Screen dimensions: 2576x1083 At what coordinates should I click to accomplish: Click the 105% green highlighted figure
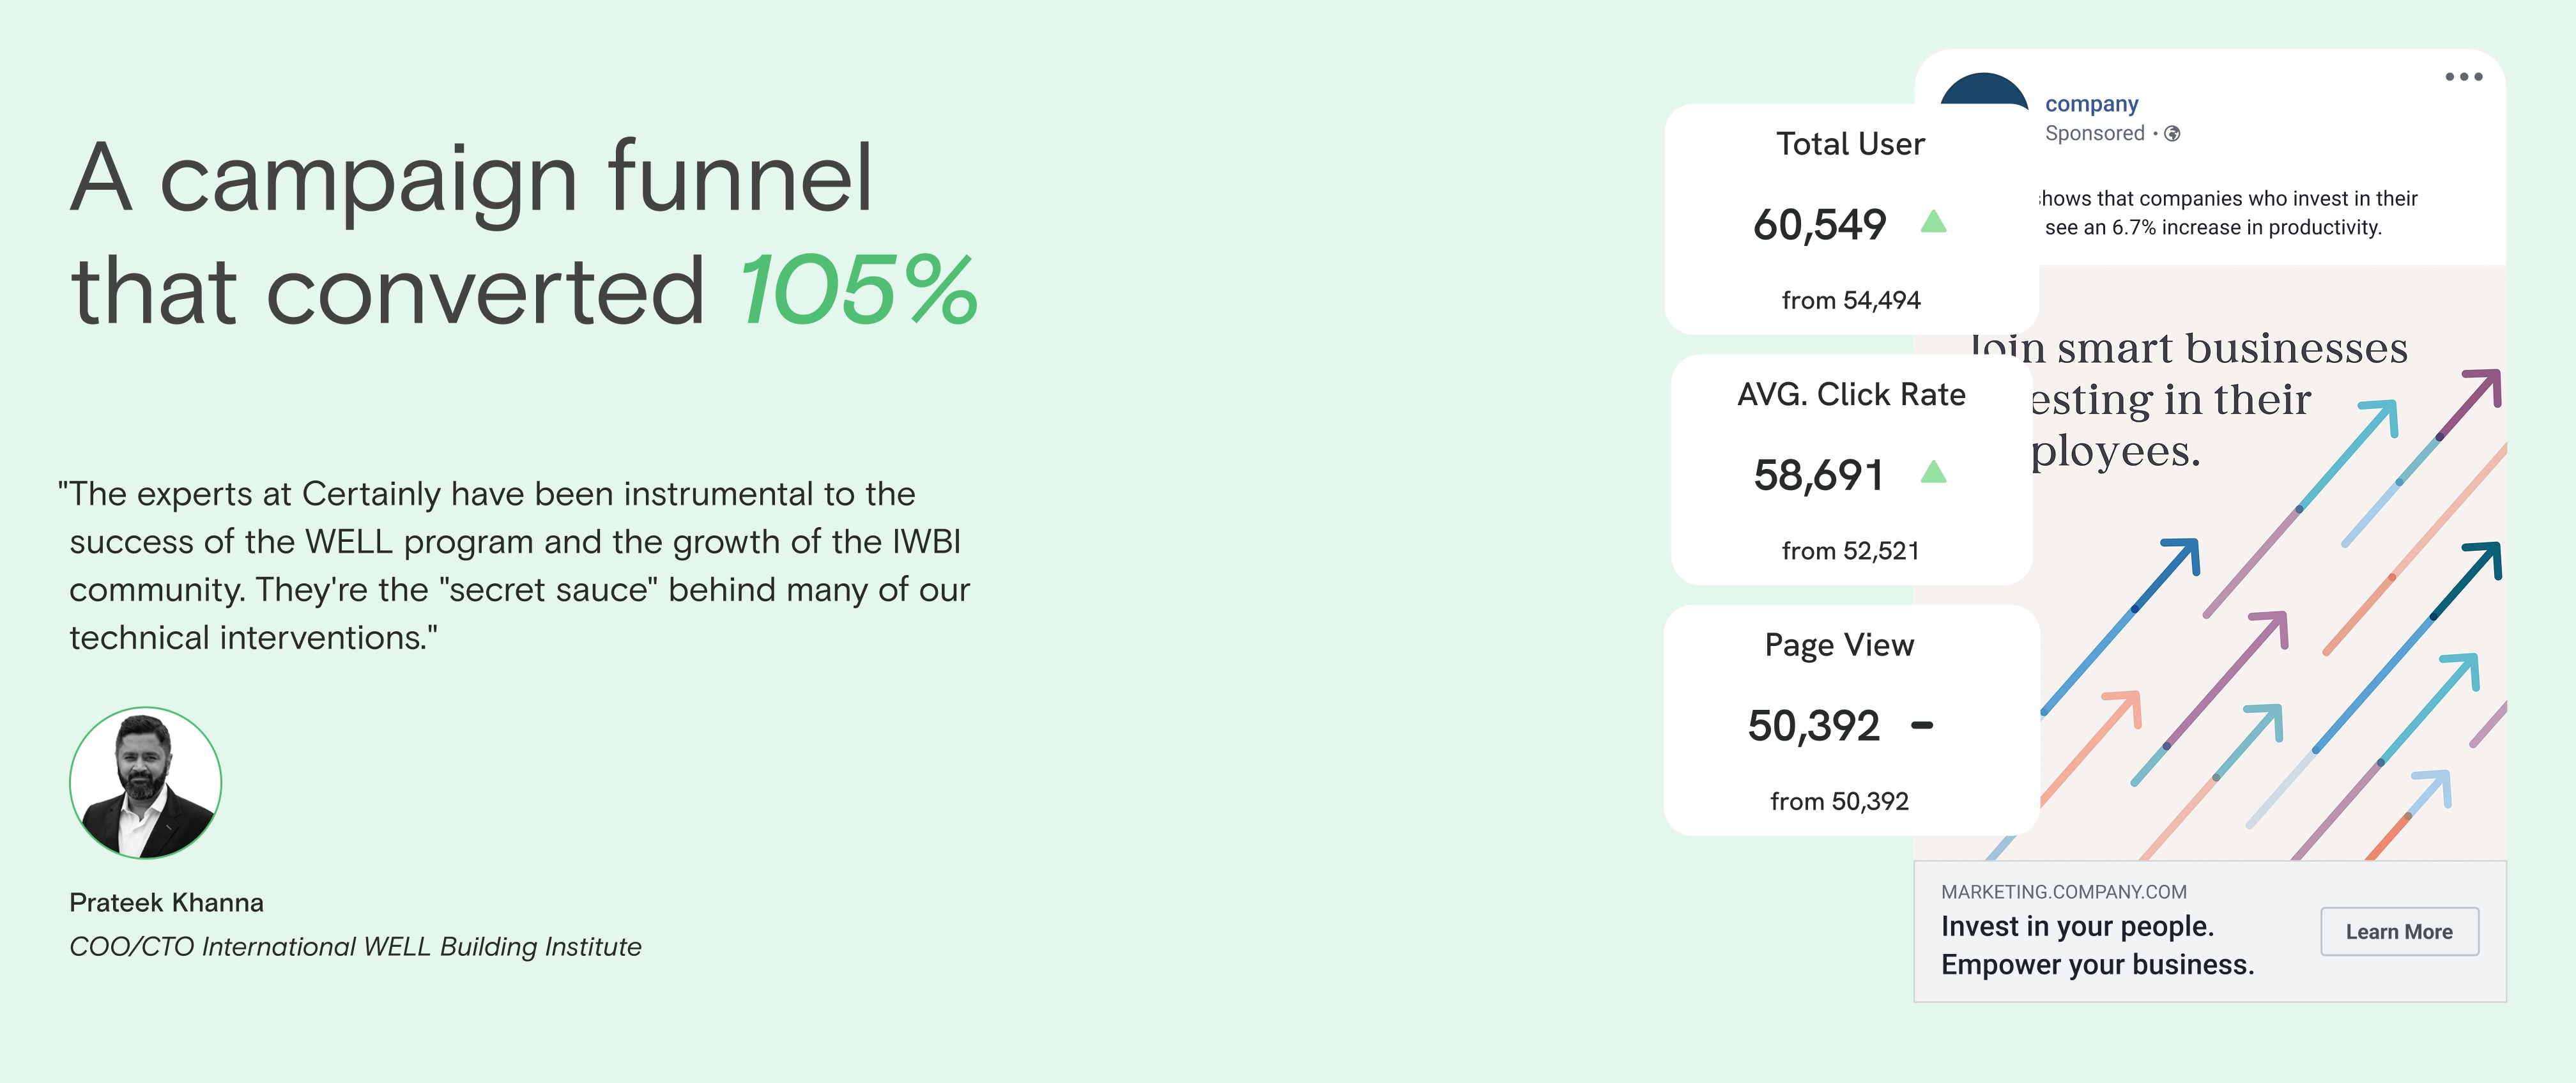pos(857,291)
